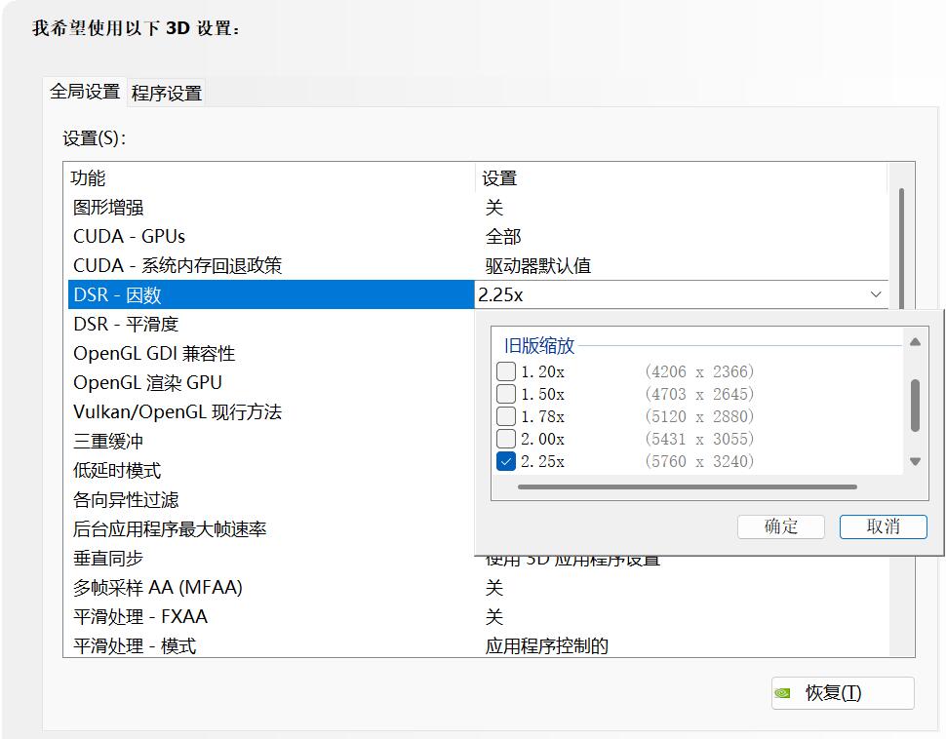
Task: Enable the 1.20x DSR factor
Action: [505, 370]
